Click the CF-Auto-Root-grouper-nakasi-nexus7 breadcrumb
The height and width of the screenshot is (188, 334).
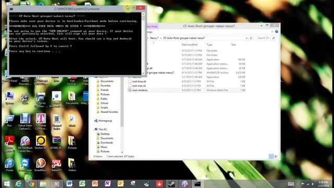[184, 38]
